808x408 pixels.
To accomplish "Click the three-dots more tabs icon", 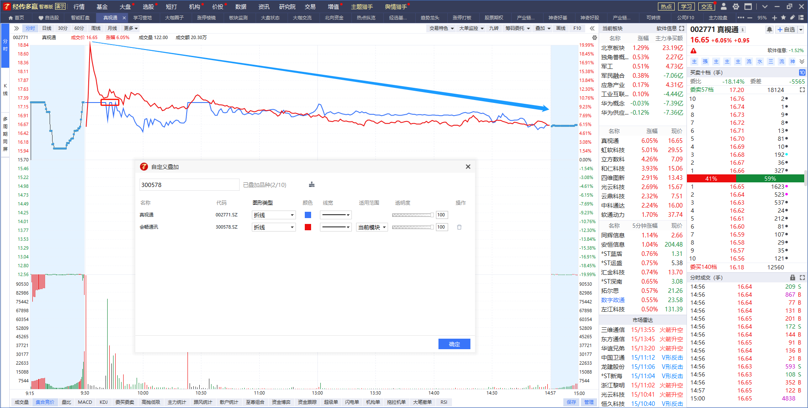I will click(741, 18).
